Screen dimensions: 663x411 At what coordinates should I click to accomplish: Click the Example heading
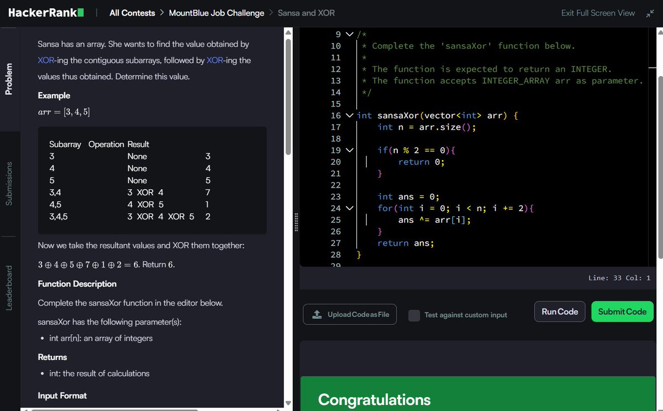pos(54,95)
